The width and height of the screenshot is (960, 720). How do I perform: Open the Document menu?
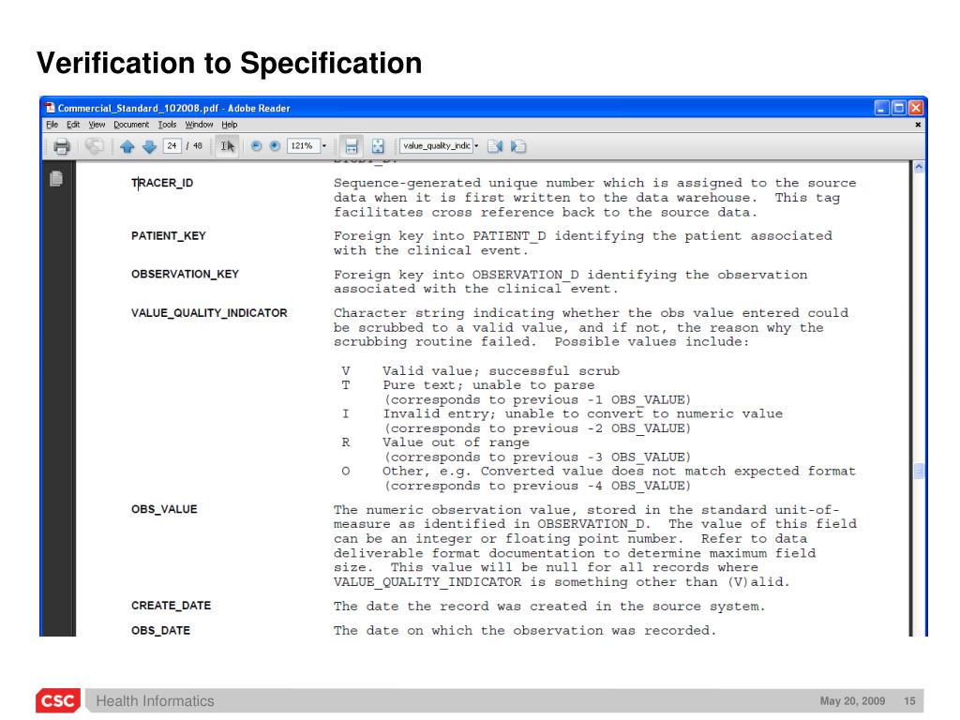point(131,125)
